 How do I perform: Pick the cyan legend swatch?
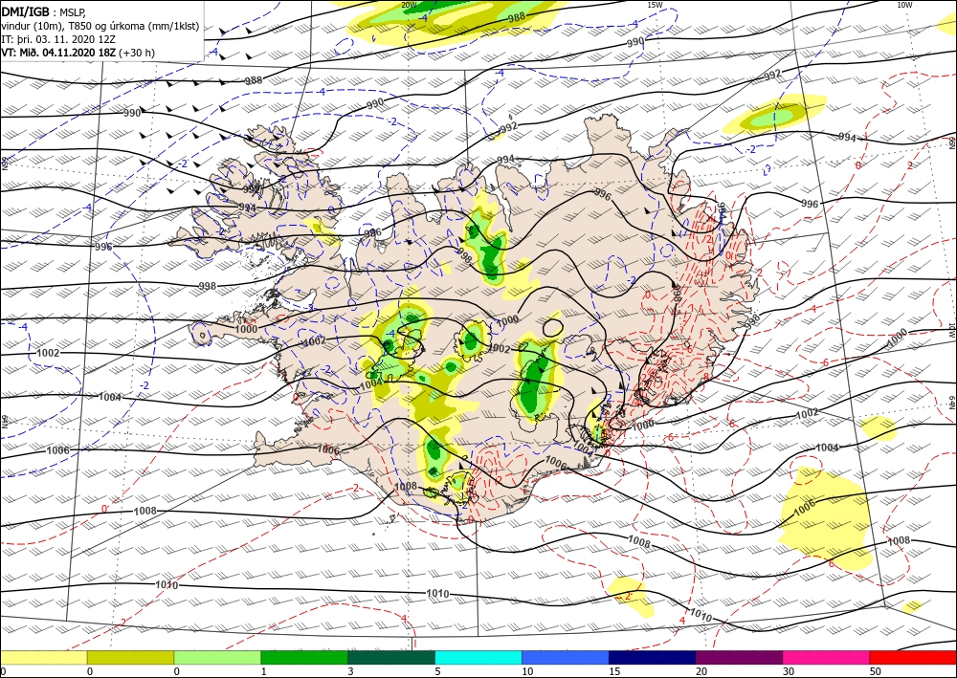[x=478, y=657]
